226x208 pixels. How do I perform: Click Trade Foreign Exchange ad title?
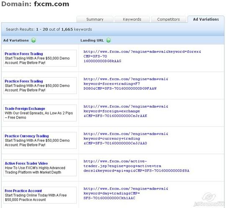(25, 109)
